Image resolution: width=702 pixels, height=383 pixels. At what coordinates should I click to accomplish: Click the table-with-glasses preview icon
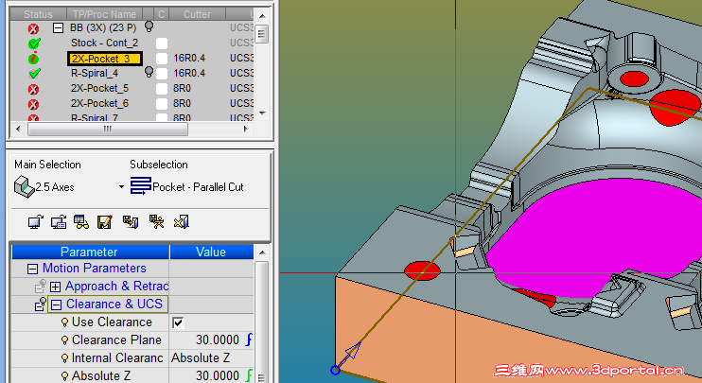(x=81, y=222)
